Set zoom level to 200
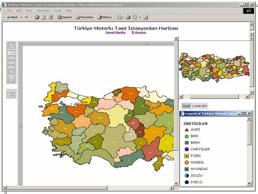 click(12, 58)
